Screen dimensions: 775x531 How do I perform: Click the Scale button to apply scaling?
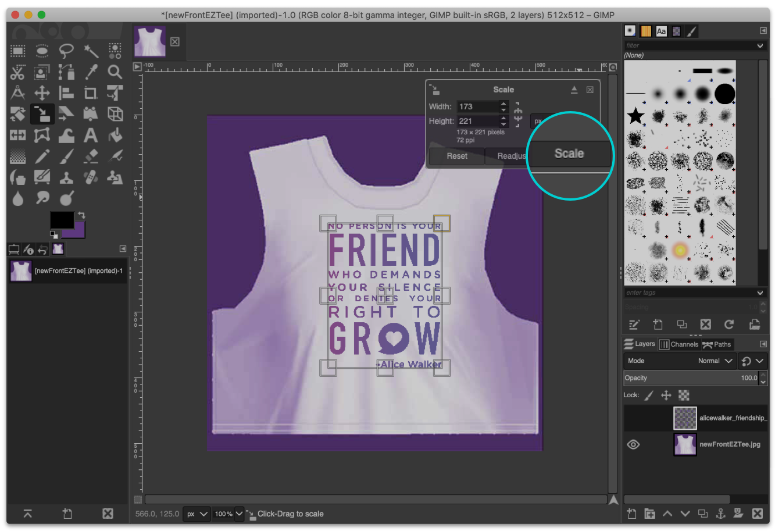click(x=569, y=154)
